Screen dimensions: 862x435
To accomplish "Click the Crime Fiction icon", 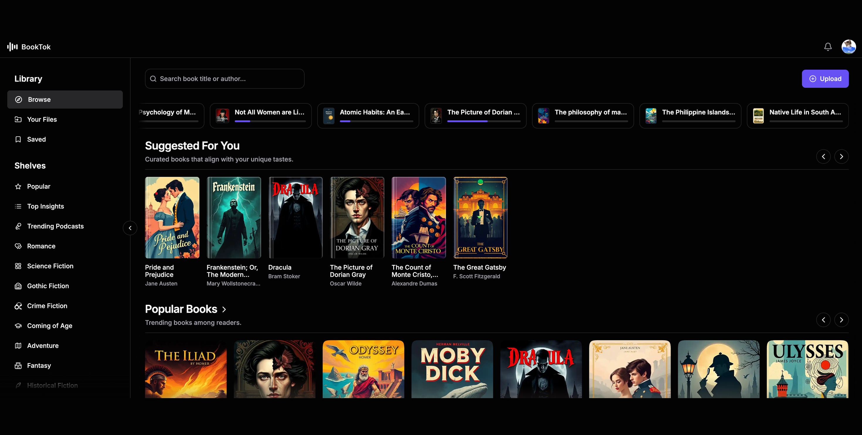I will 18,306.
